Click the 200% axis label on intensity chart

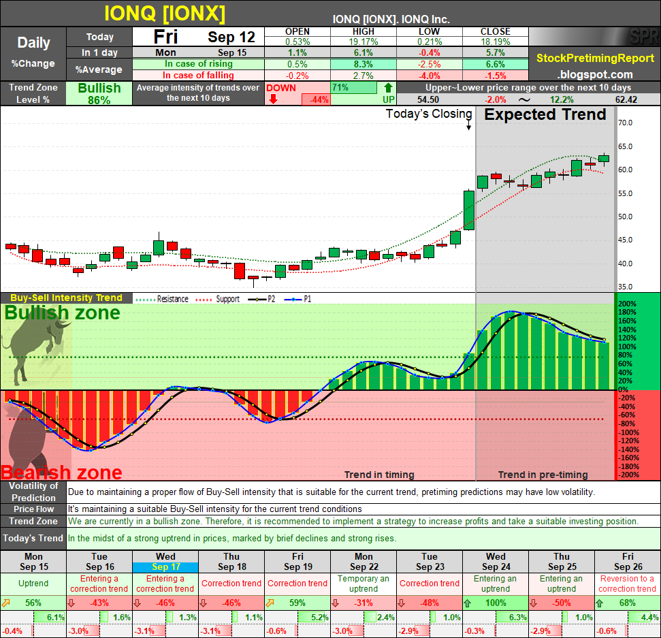tap(627, 304)
